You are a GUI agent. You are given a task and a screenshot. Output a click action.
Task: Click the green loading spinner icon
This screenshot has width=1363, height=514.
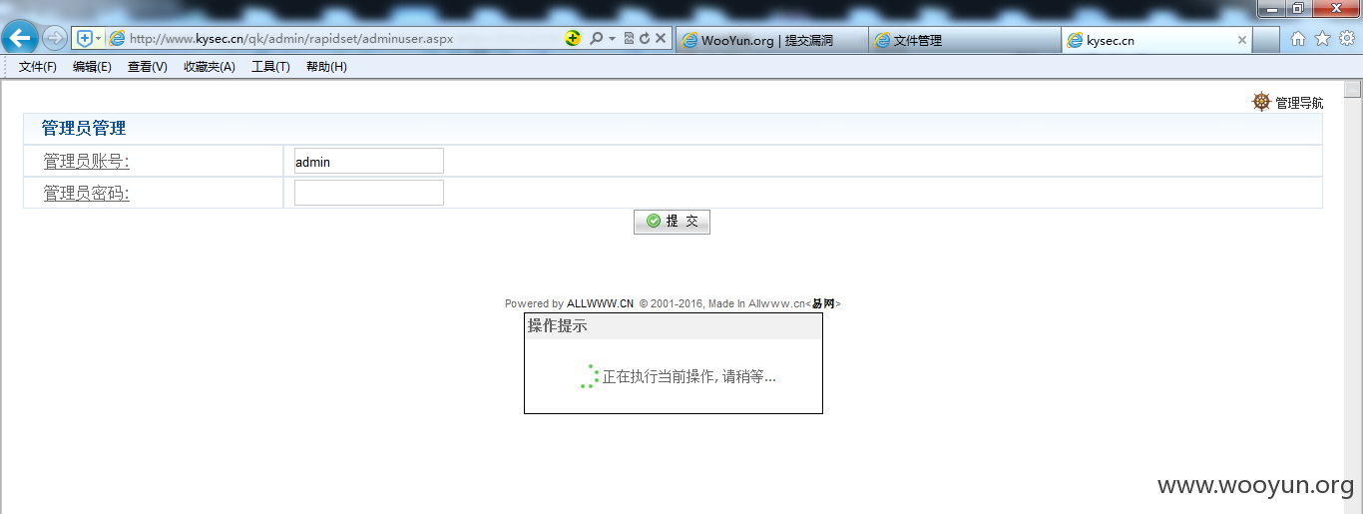pyautogui.click(x=590, y=376)
